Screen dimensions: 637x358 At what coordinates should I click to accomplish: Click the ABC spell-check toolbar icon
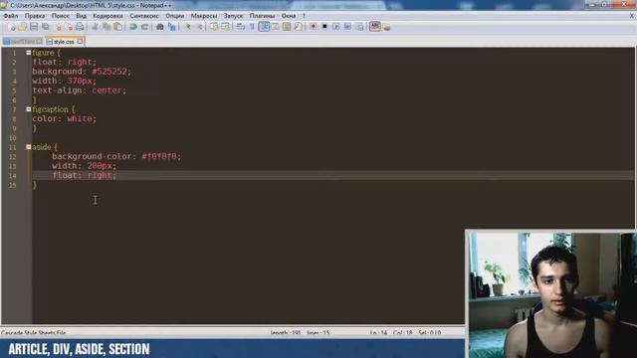[x=375, y=27]
